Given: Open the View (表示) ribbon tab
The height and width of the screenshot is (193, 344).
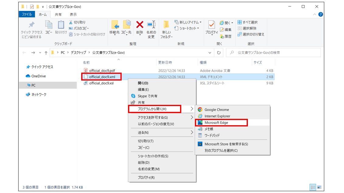Looking at the screenshot, I should click(73, 14).
